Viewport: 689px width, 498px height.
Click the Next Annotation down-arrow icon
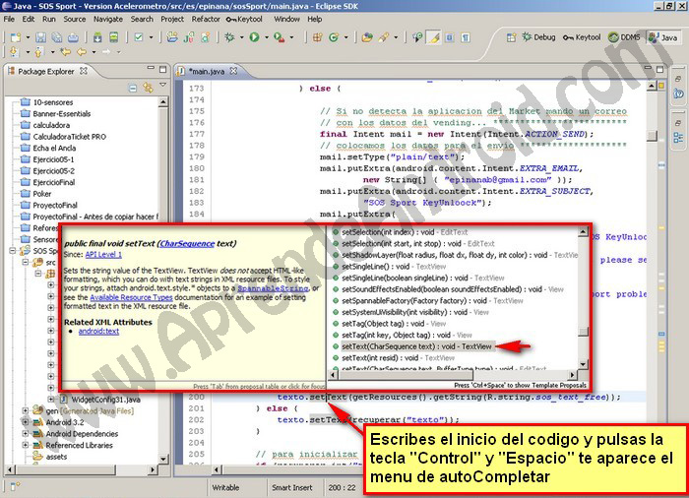[x=15, y=52]
